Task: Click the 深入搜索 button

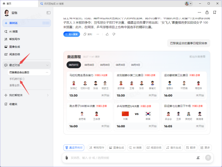Action: tap(71, 34)
